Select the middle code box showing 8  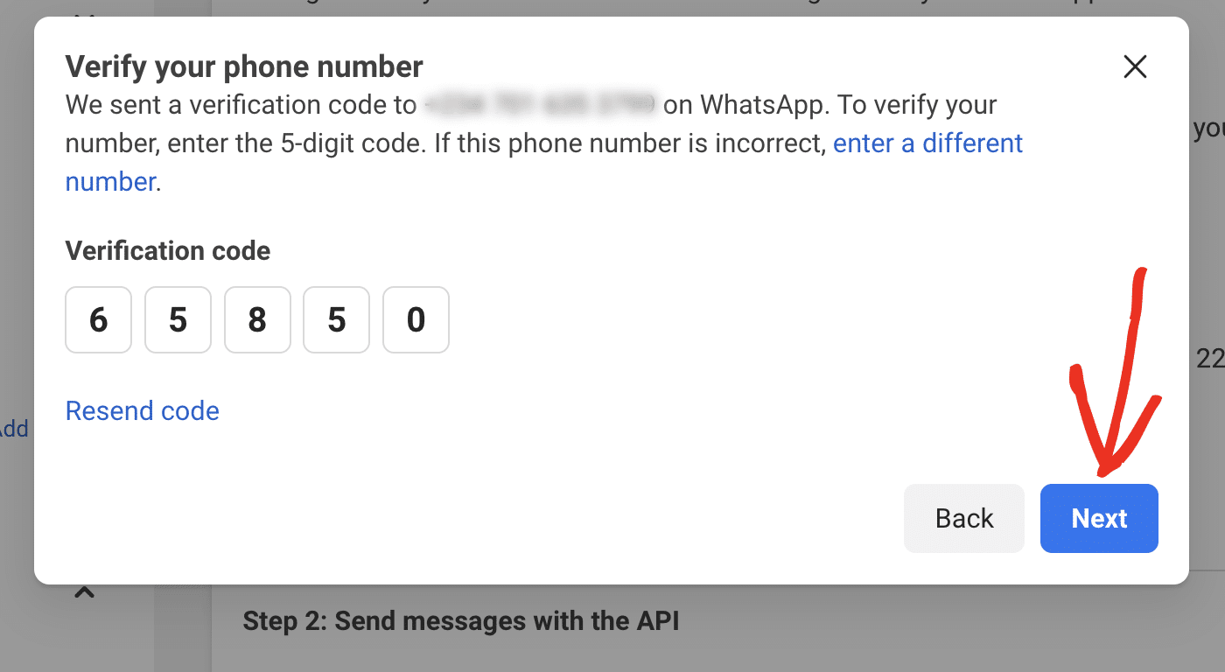[257, 320]
